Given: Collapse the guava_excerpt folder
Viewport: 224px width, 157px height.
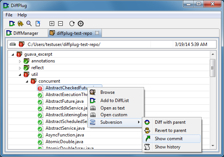Looking at the screenshot, I should pos(13,55).
